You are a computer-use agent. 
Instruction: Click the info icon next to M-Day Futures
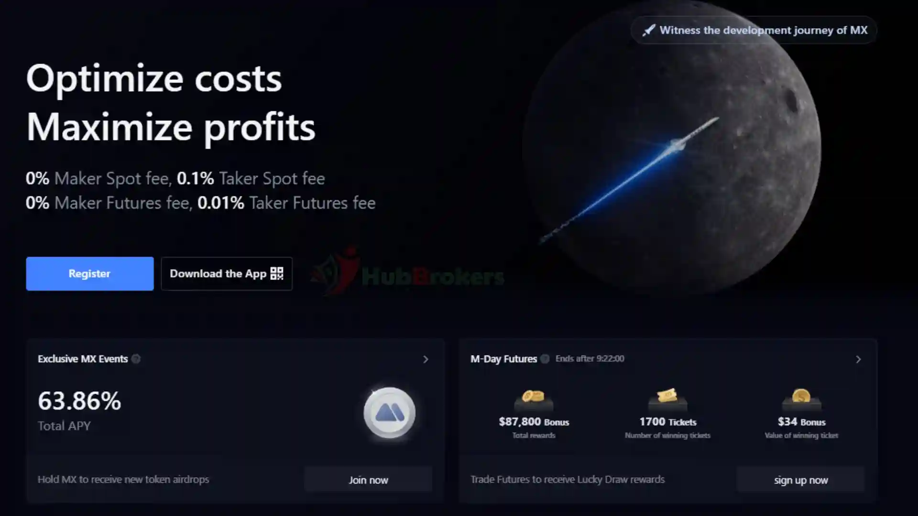545,359
